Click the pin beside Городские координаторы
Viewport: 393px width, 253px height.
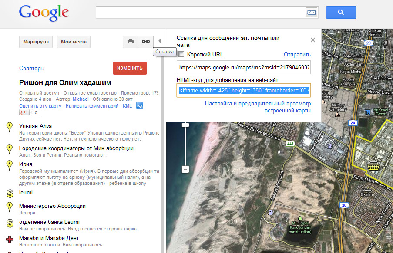coord(10,149)
